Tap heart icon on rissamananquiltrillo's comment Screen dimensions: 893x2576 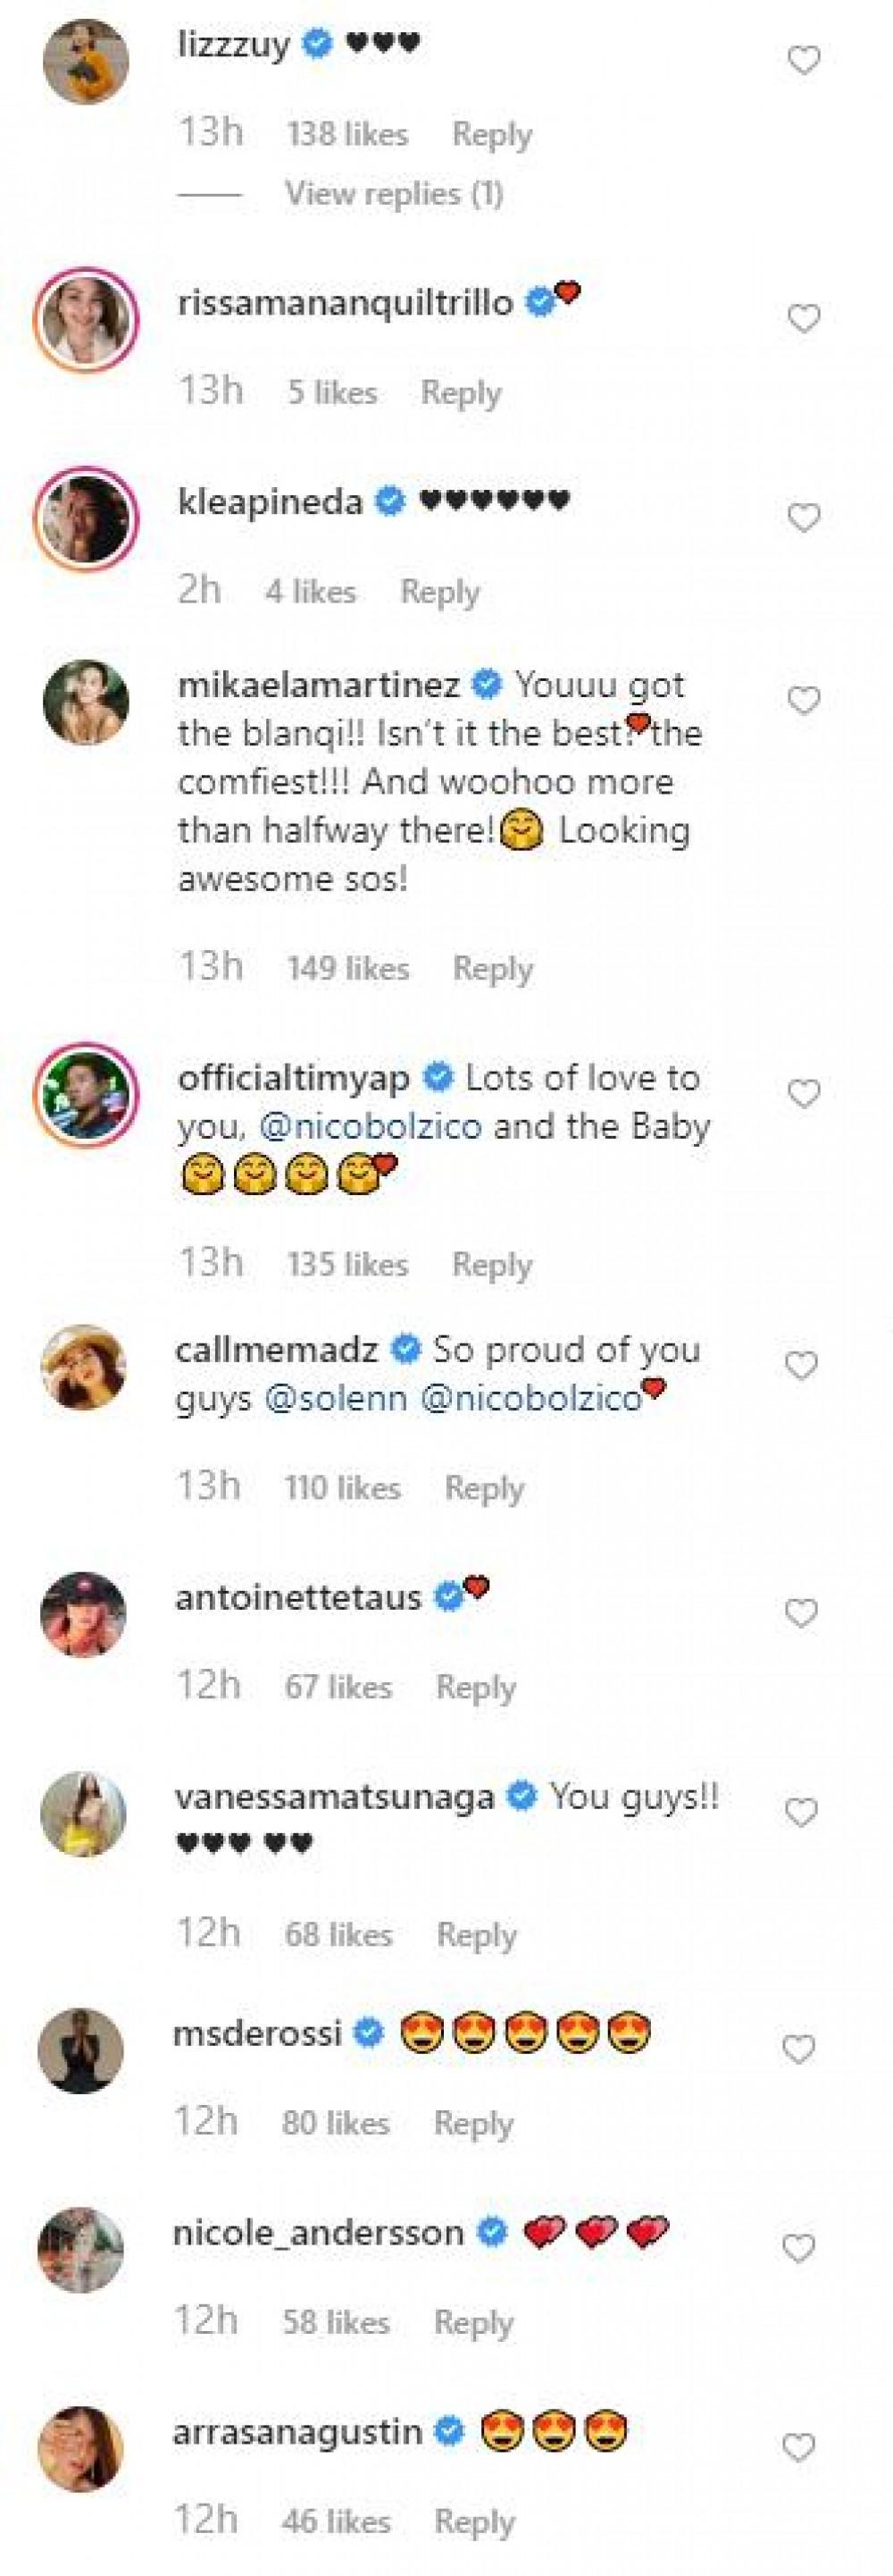(804, 319)
